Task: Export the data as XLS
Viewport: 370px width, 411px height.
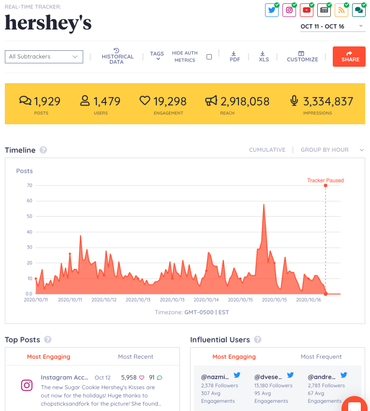Action: 264,56
